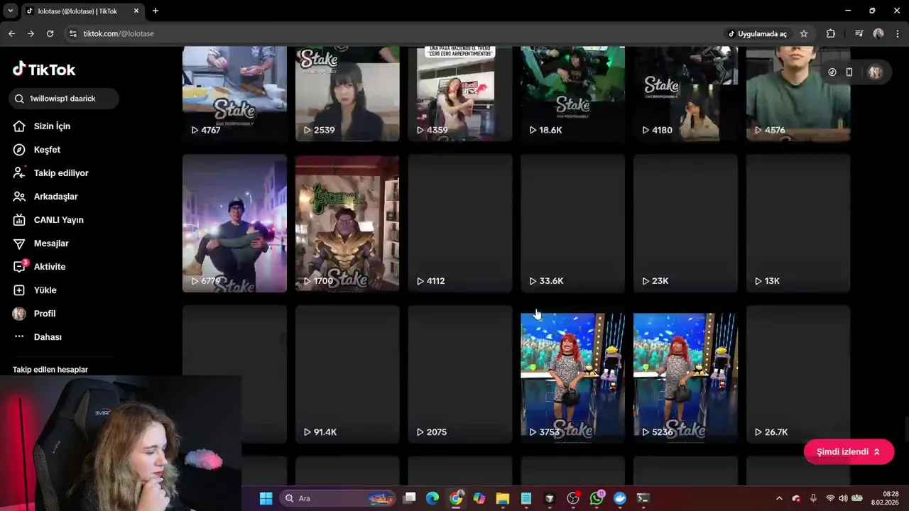Open OBS Studio from taskbar

pyautogui.click(x=573, y=498)
